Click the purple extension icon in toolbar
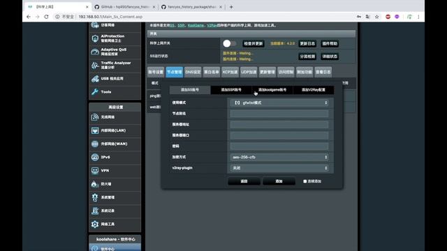Image resolution: width=447 pixels, height=251 pixels. click(397, 17)
